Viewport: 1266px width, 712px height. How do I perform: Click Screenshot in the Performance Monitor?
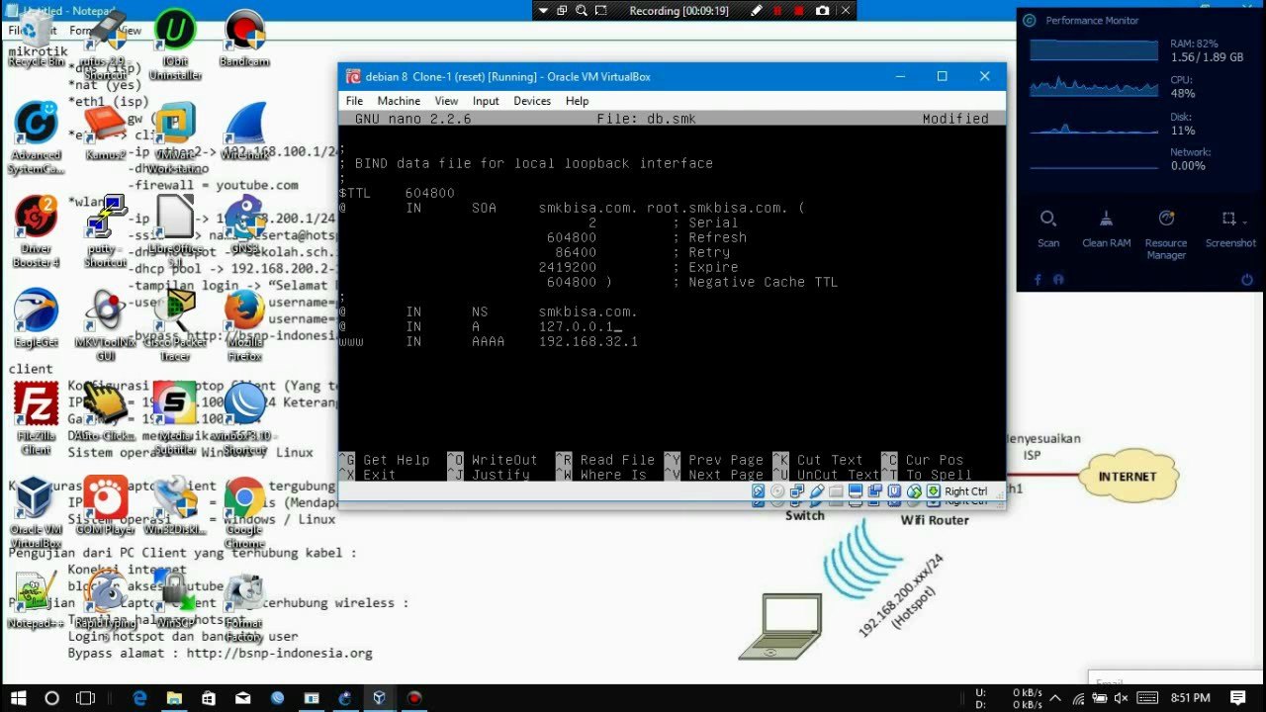(x=1230, y=229)
